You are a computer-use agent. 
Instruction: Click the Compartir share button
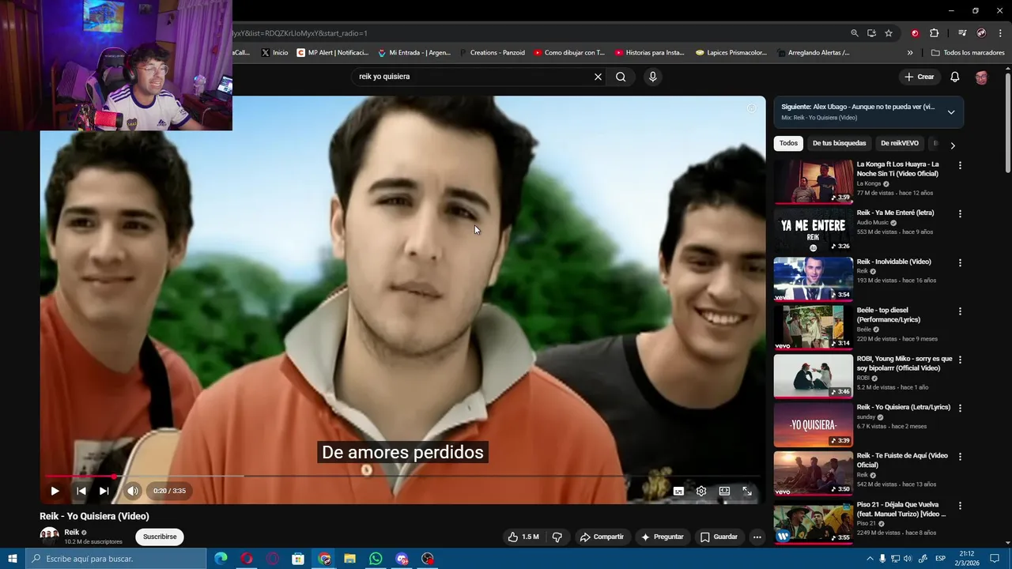[602, 537]
